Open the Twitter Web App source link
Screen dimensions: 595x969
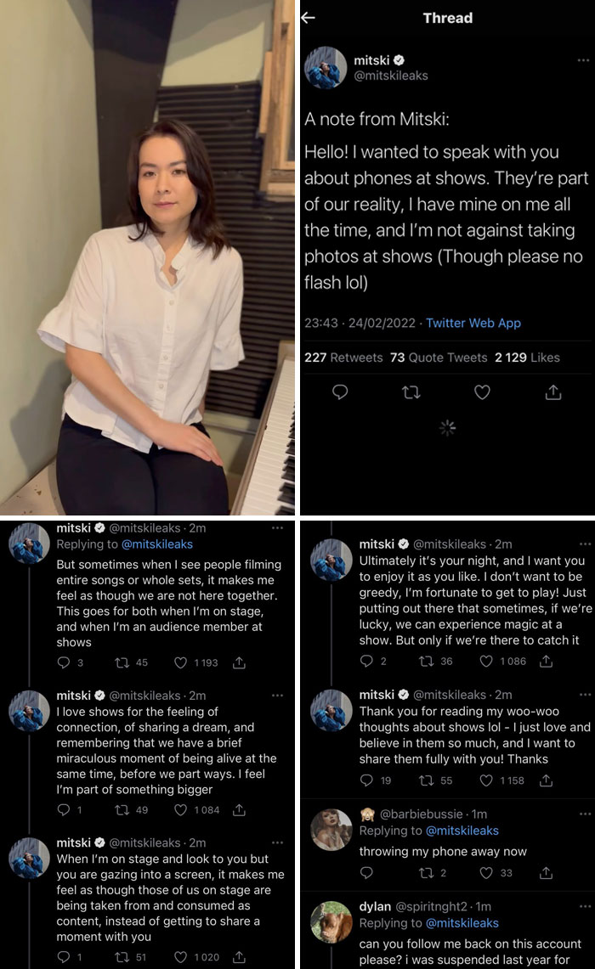point(474,323)
